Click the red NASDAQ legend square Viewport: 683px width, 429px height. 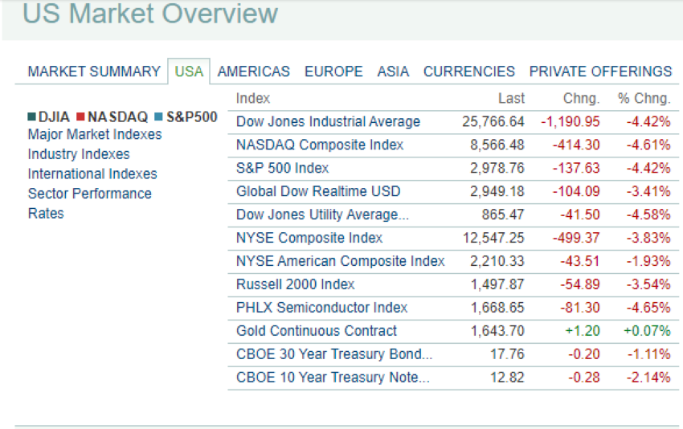tap(80, 117)
